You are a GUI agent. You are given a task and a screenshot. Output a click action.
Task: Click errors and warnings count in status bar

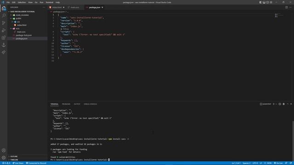tap(6, 163)
